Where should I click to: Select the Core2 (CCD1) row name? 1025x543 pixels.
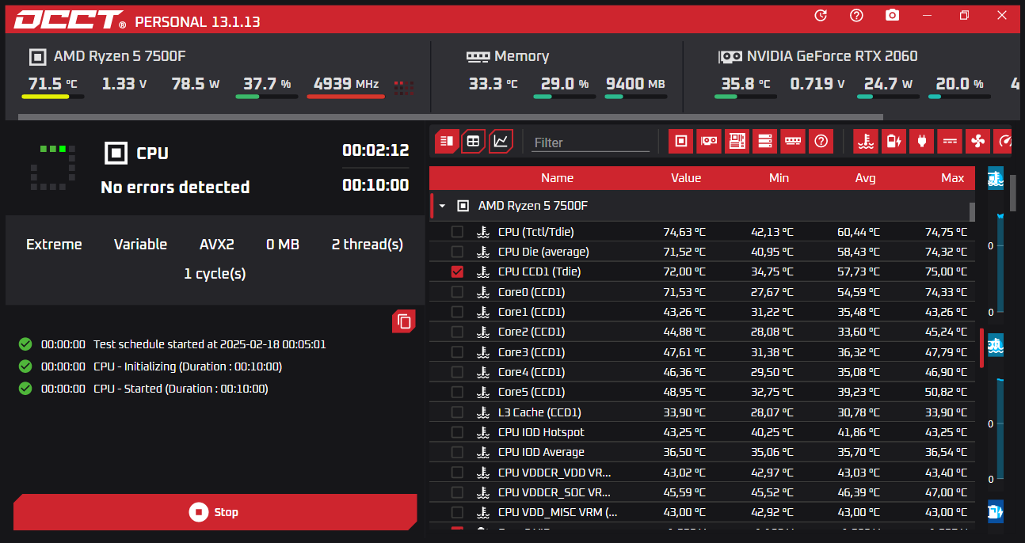coord(532,332)
